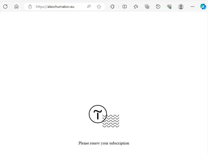Screen dimensions: 208x154
Task: Click the https:// prefix in the URL
Action: [41, 7]
